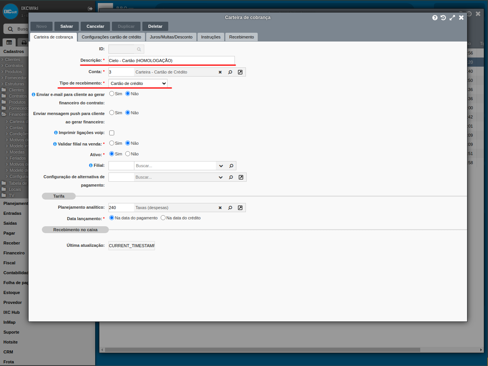Switch to Recebimento tab
The height and width of the screenshot is (366, 488).
tap(241, 37)
